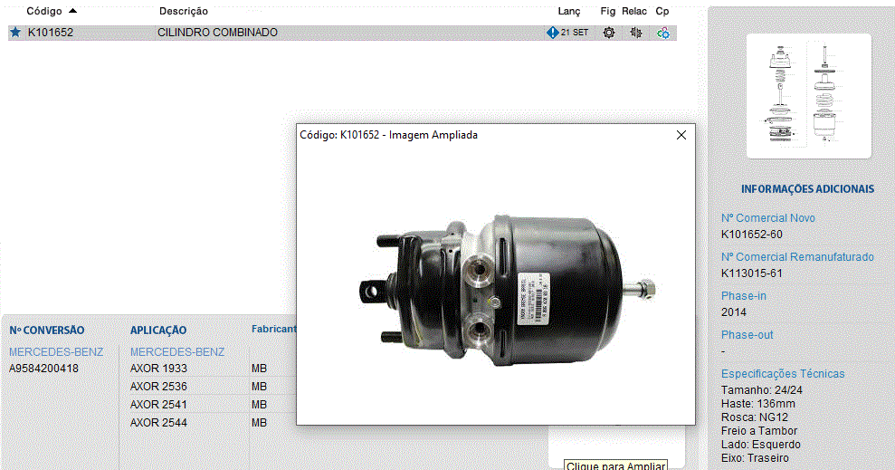Open the exploded diagram thumbnail
Viewport: 895px width, 470px height.
click(808, 97)
